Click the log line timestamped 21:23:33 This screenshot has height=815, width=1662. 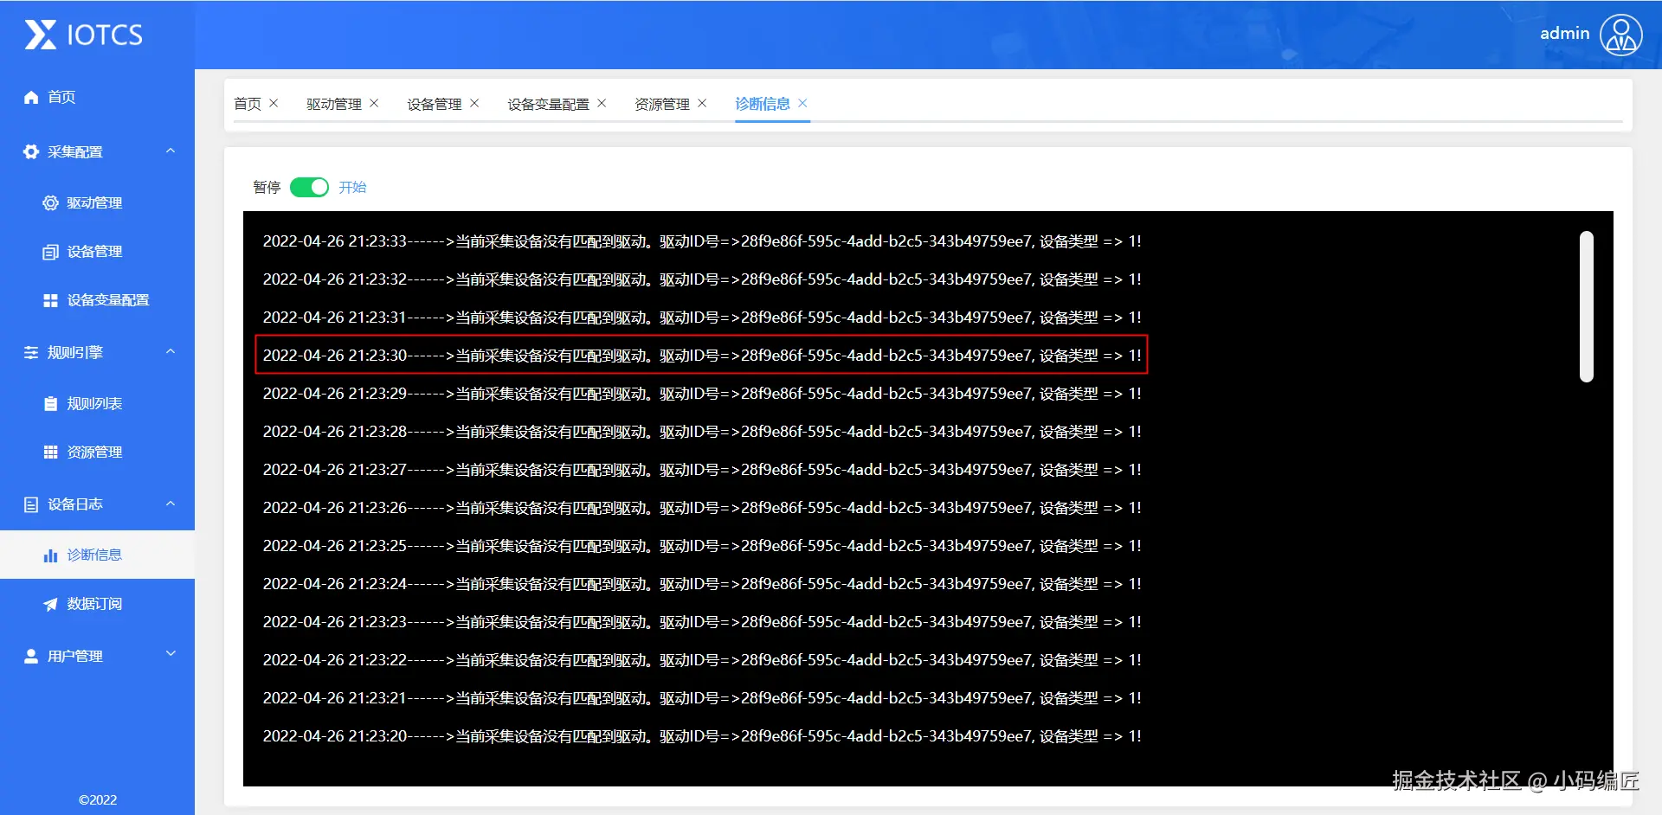pyautogui.click(x=702, y=241)
